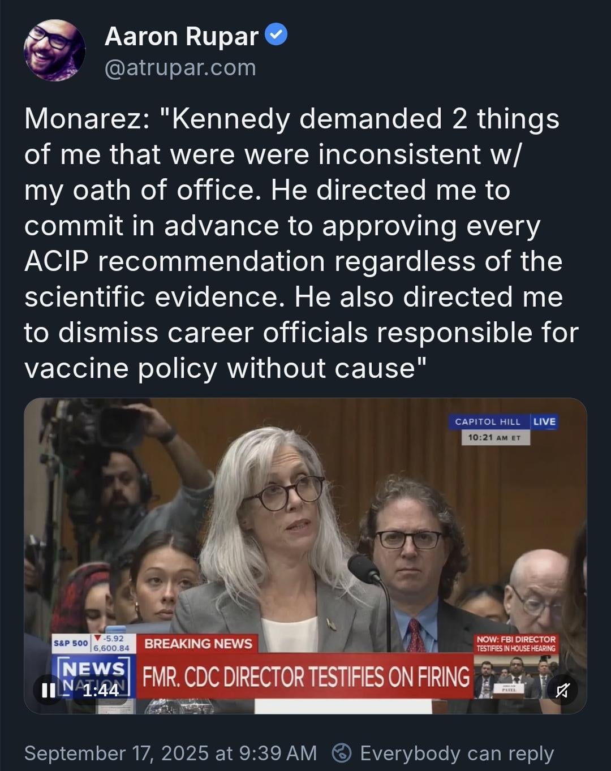Open Aaron Rupar's profile avatar
The width and height of the screenshot is (611, 771).
click(55, 50)
